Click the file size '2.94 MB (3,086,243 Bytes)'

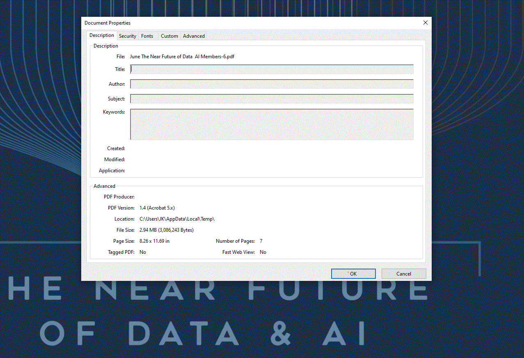(x=167, y=230)
